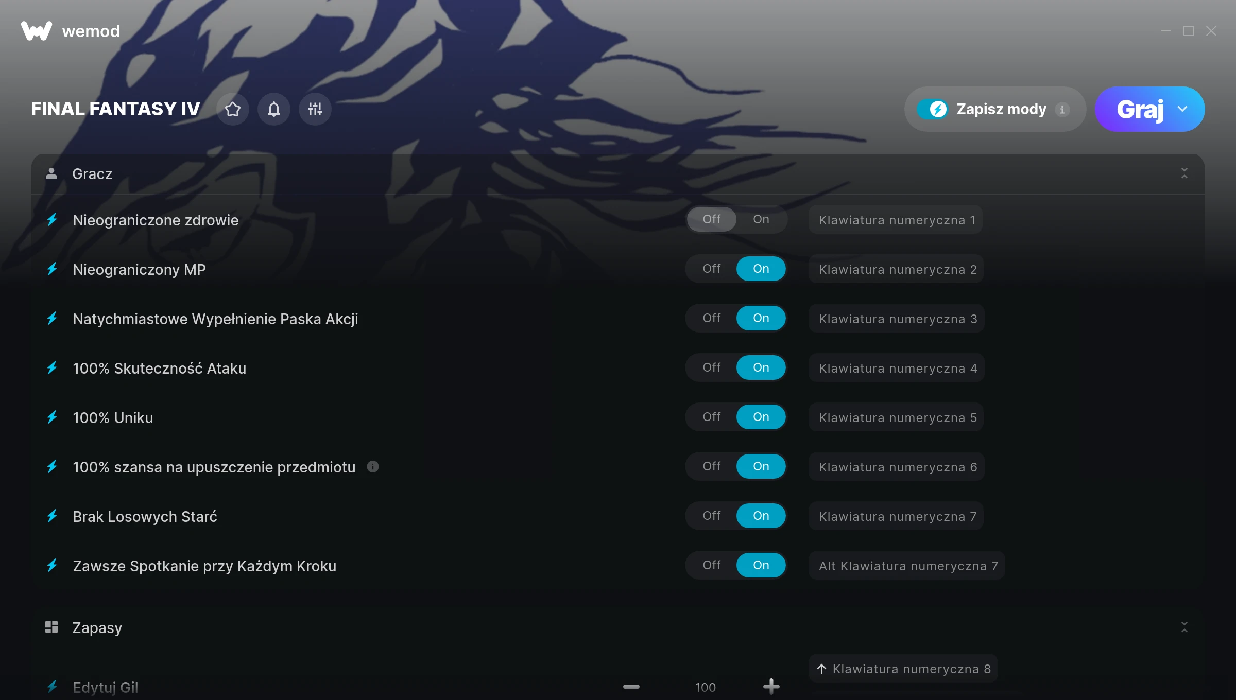Open the notifications bell icon
The height and width of the screenshot is (700, 1236).
click(274, 109)
